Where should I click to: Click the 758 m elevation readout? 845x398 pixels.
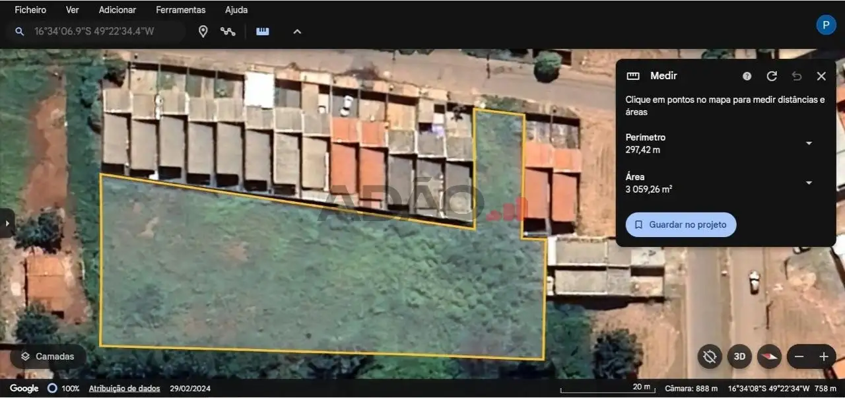pos(826,389)
